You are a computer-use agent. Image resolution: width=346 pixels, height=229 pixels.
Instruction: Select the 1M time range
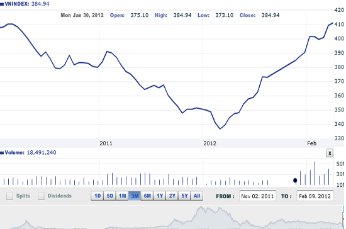point(122,196)
